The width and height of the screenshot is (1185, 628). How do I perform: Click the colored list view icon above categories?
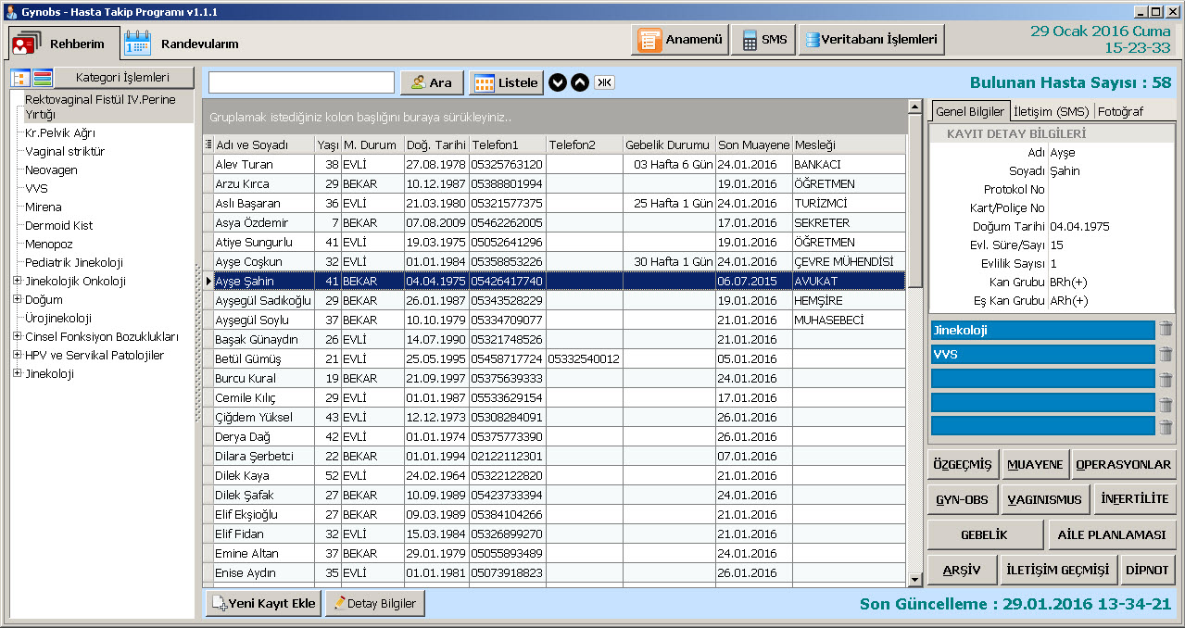43,78
